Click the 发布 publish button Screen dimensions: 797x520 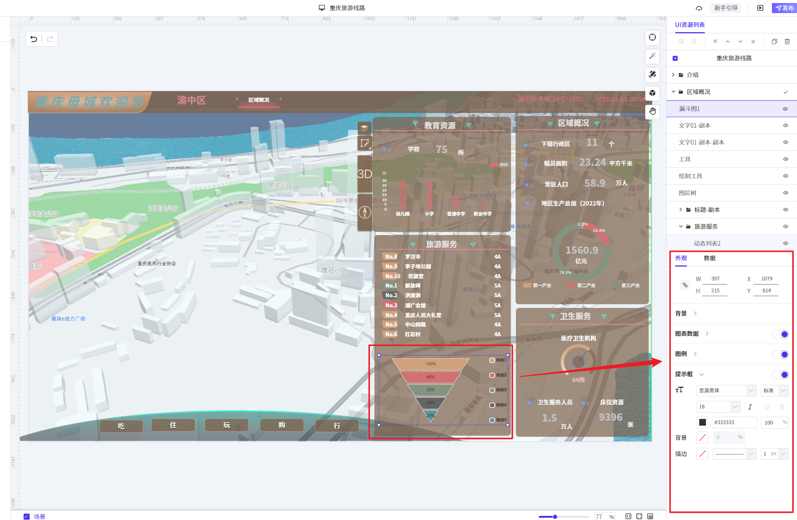784,8
